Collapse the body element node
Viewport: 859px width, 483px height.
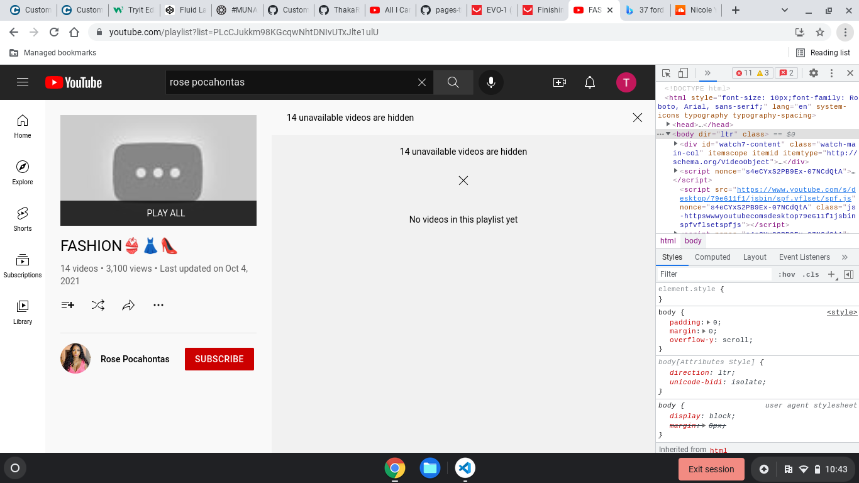(668, 134)
